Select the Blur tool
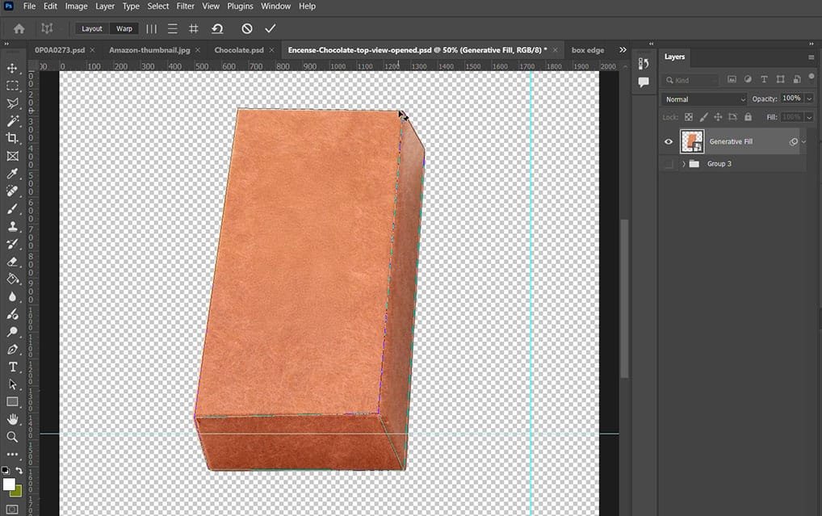 coord(12,296)
